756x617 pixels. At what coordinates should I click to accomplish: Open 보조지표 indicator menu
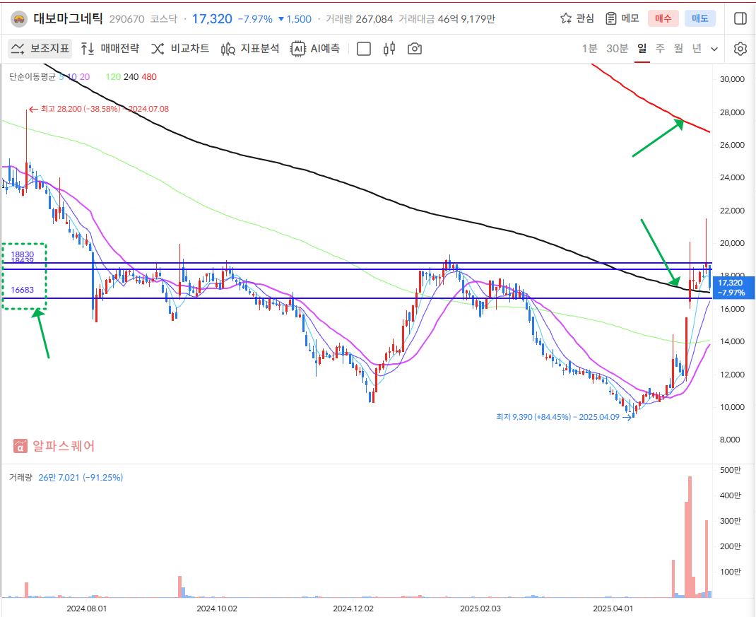40,48
